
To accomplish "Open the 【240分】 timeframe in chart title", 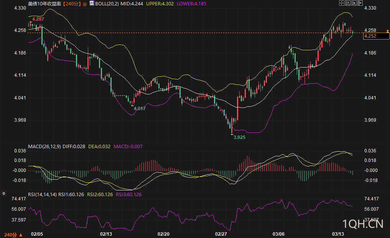I will (72, 3).
